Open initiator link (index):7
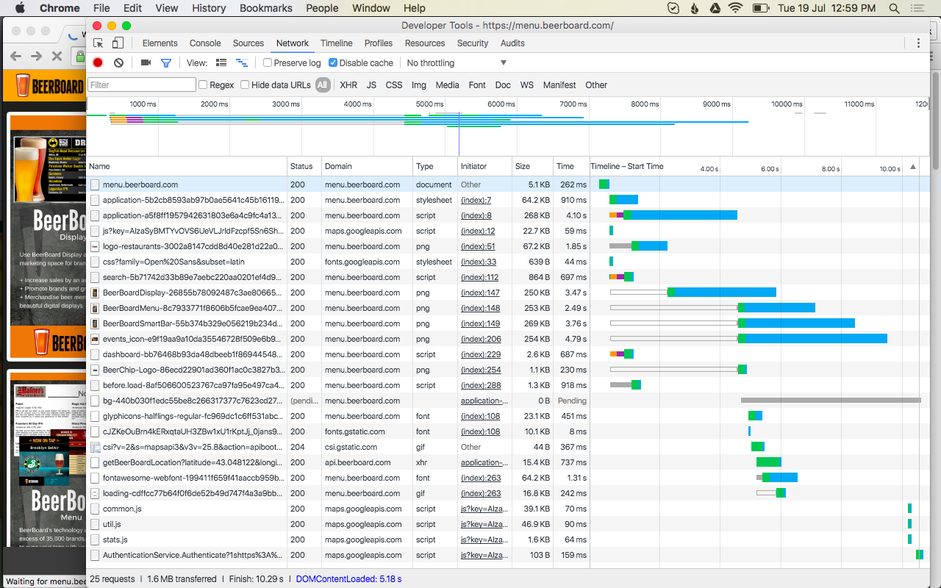 click(476, 200)
